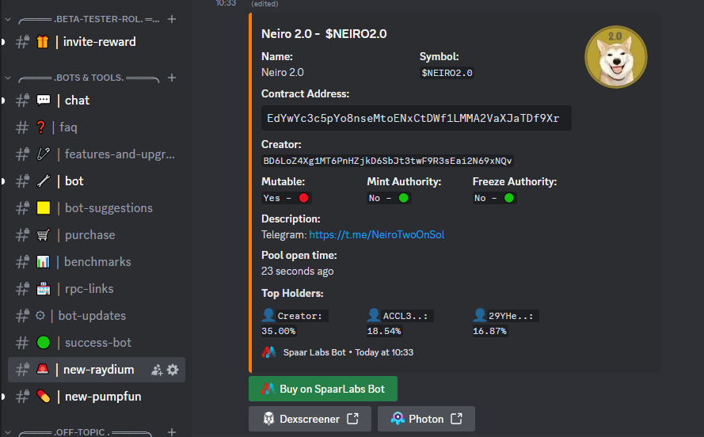Screen dimensions: 704x437
Task: Open the success-bot channel
Action: (97, 343)
